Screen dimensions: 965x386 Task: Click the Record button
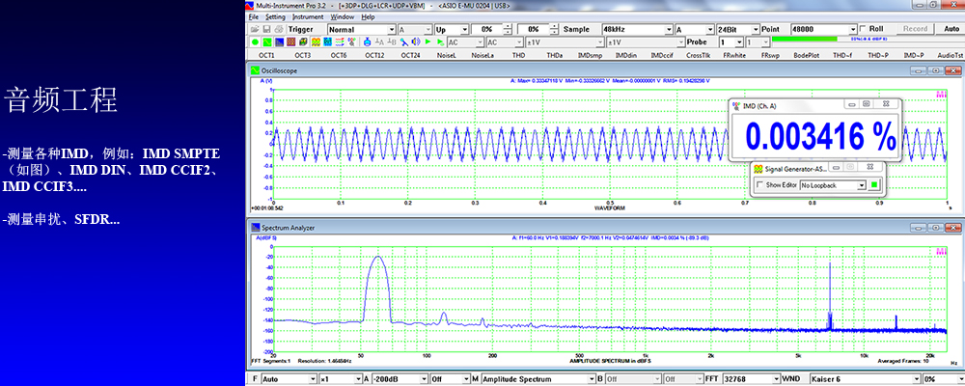pyautogui.click(x=915, y=29)
